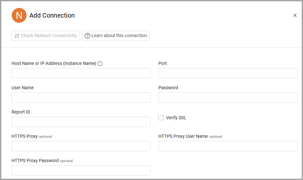The image size is (303, 180).
Task: Click the Report ID input box
Action: 81,122
